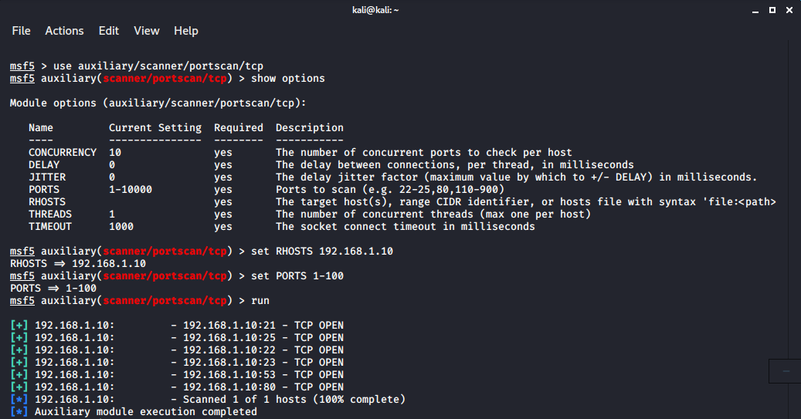Maximize the kali terminal window

coord(772,10)
